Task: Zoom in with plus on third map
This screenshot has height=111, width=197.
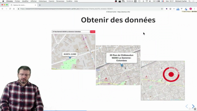Action: coord(143,63)
